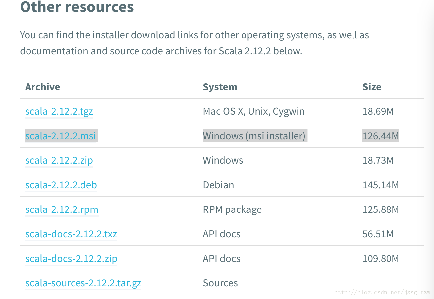Select the highlighted Windows (msi installer) cell
This screenshot has width=434, height=299.
tap(254, 136)
